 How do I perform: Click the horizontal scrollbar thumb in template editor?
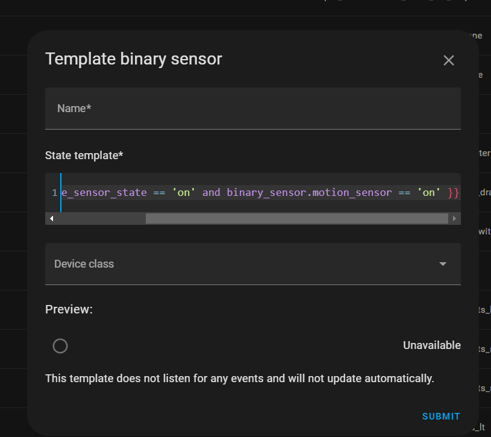tap(295, 218)
